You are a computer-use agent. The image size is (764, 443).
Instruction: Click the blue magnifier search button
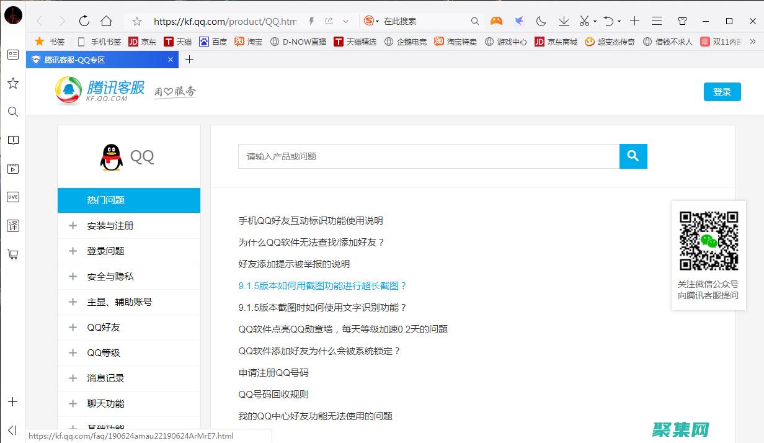point(633,156)
